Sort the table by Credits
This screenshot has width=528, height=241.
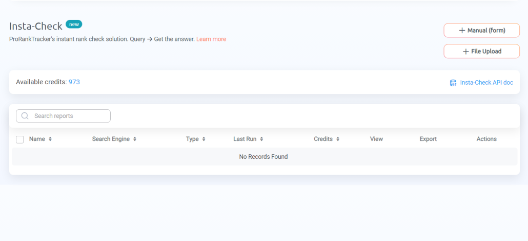pos(327,139)
